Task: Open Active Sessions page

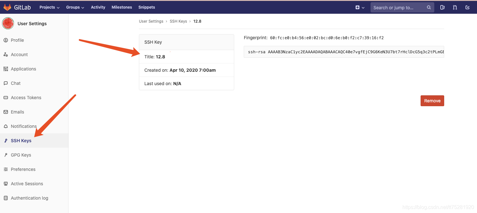Action: 27,184
